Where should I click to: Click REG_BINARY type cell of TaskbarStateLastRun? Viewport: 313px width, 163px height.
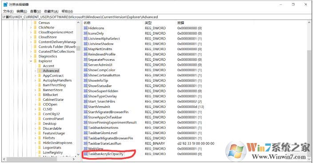pyautogui.click(x=155, y=143)
